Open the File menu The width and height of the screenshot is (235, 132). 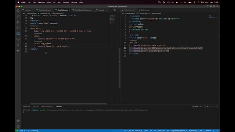(29, 3)
